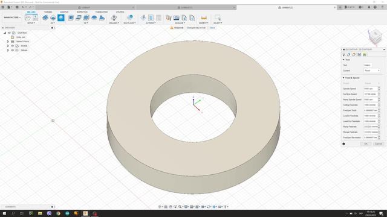This screenshot has height=217, width=387.
Task: Click the Spindle Speed input field
Action: click(371, 89)
